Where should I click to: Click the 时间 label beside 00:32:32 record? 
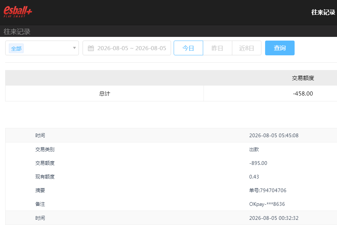40,218
